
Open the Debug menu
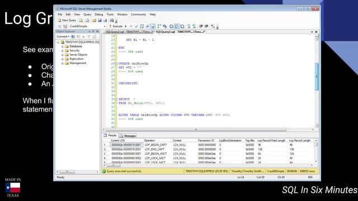click(99, 15)
